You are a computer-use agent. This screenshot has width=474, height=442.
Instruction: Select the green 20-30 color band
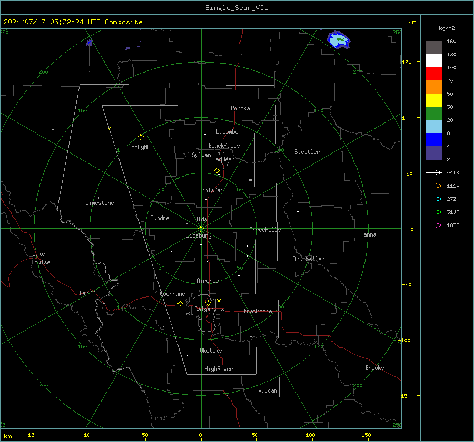coord(434,114)
